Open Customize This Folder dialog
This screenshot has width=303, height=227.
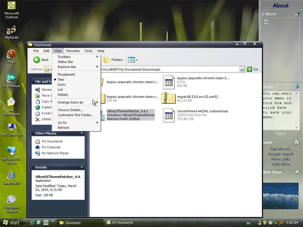[x=76, y=115]
